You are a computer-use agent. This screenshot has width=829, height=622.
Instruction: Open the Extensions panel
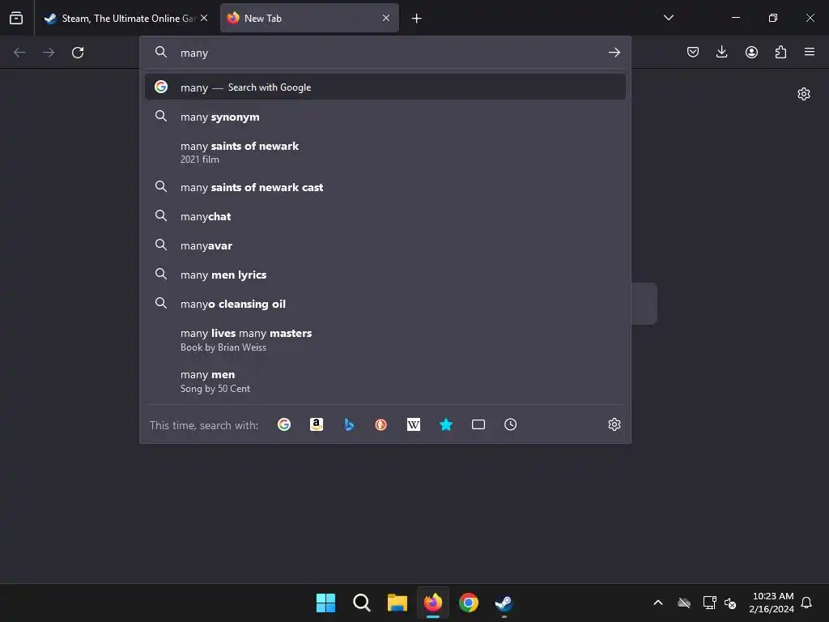click(780, 52)
